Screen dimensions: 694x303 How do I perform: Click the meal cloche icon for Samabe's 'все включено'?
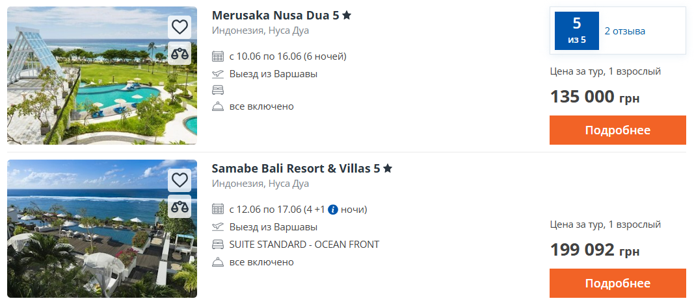[x=218, y=262]
